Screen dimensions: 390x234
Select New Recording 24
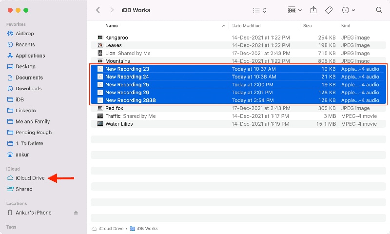[238, 77]
